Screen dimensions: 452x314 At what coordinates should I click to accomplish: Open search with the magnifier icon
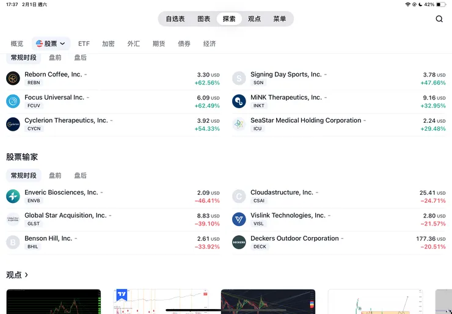439,19
